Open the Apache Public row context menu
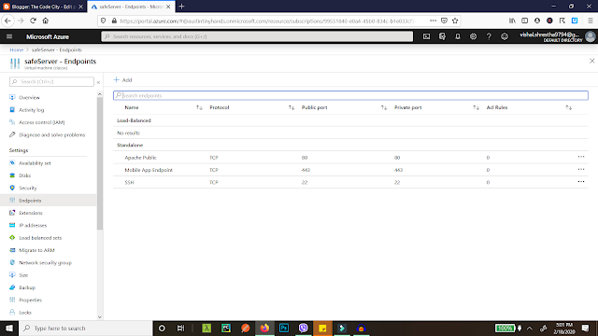Viewport: 598px width, 336px height. (x=581, y=157)
